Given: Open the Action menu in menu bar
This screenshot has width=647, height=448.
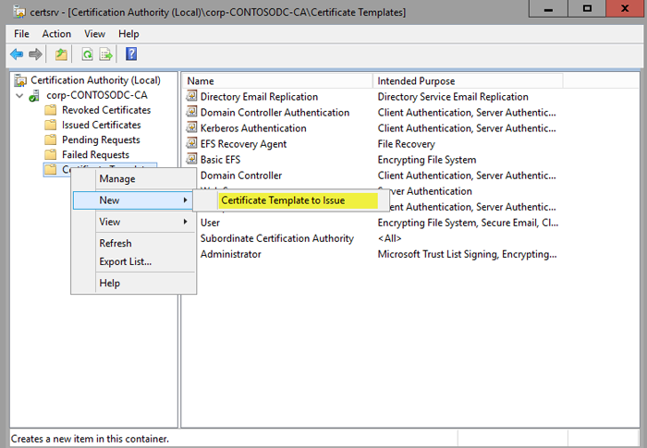Looking at the screenshot, I should [56, 33].
